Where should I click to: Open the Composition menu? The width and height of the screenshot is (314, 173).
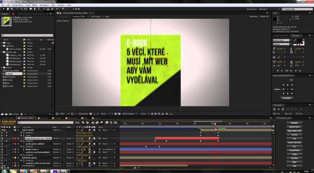18,5
